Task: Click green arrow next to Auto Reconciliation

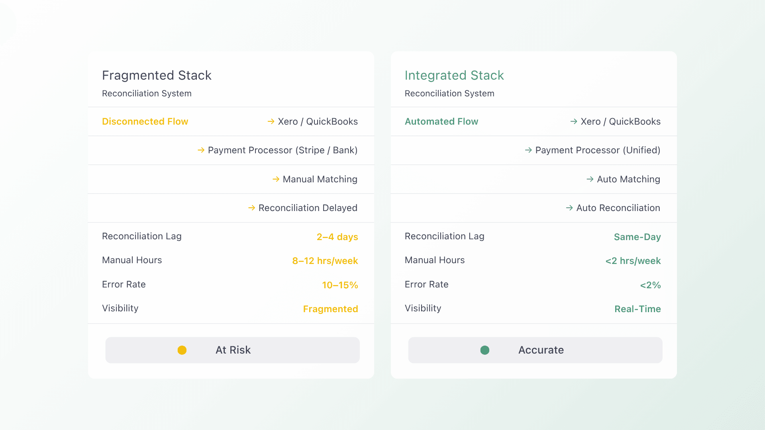Action: click(x=569, y=208)
